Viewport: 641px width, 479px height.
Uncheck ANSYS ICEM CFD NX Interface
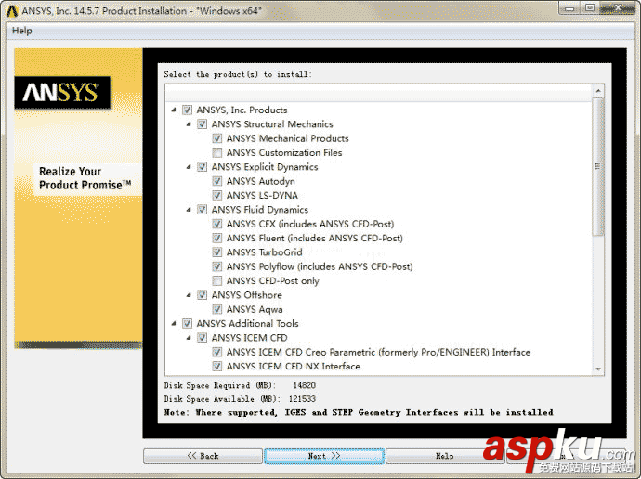click(217, 367)
